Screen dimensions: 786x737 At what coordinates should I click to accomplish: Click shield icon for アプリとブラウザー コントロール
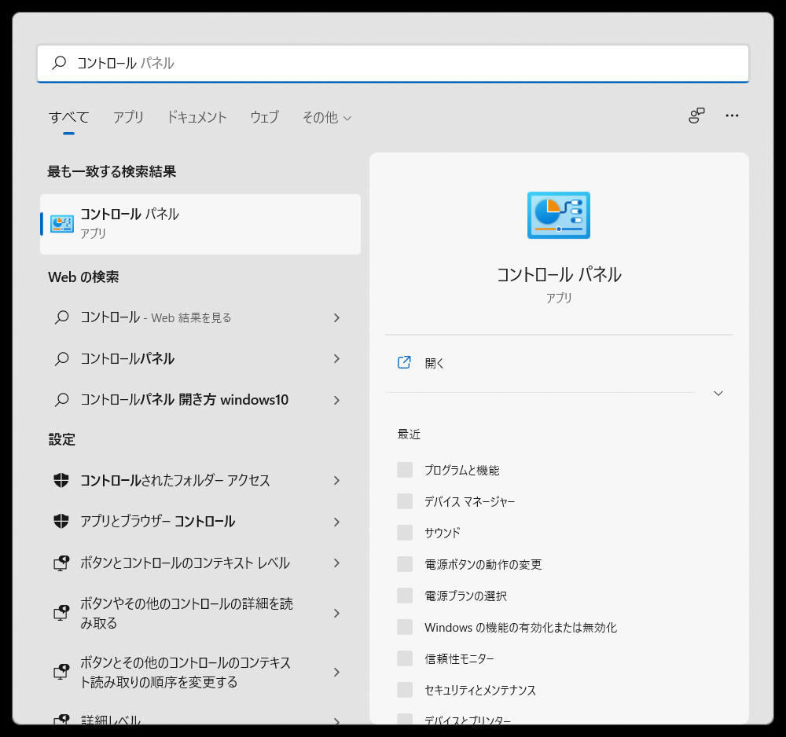[x=61, y=521]
